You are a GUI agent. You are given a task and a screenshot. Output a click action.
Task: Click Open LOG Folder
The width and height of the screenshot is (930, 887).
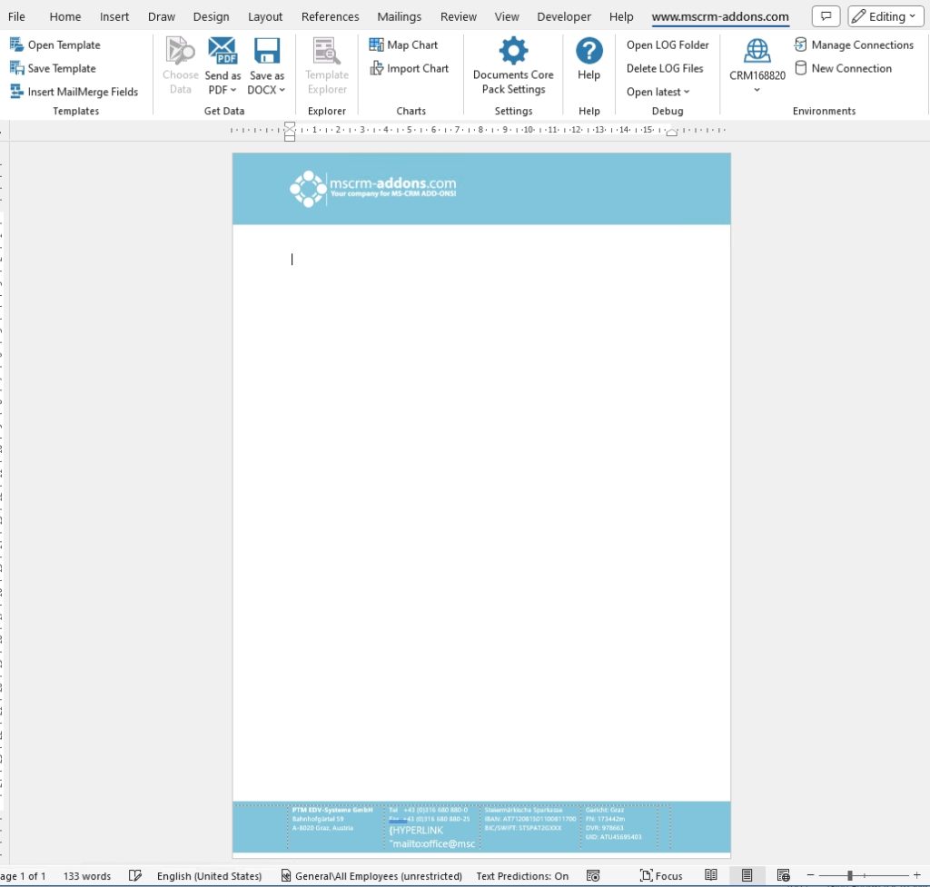click(x=668, y=45)
